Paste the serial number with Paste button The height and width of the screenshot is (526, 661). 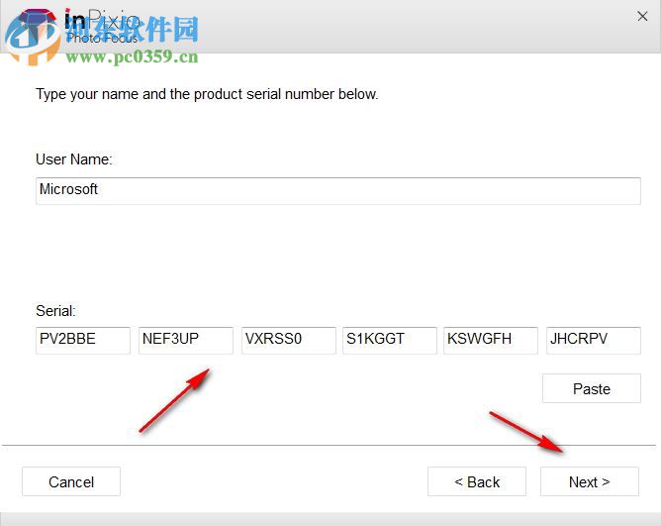pos(592,388)
